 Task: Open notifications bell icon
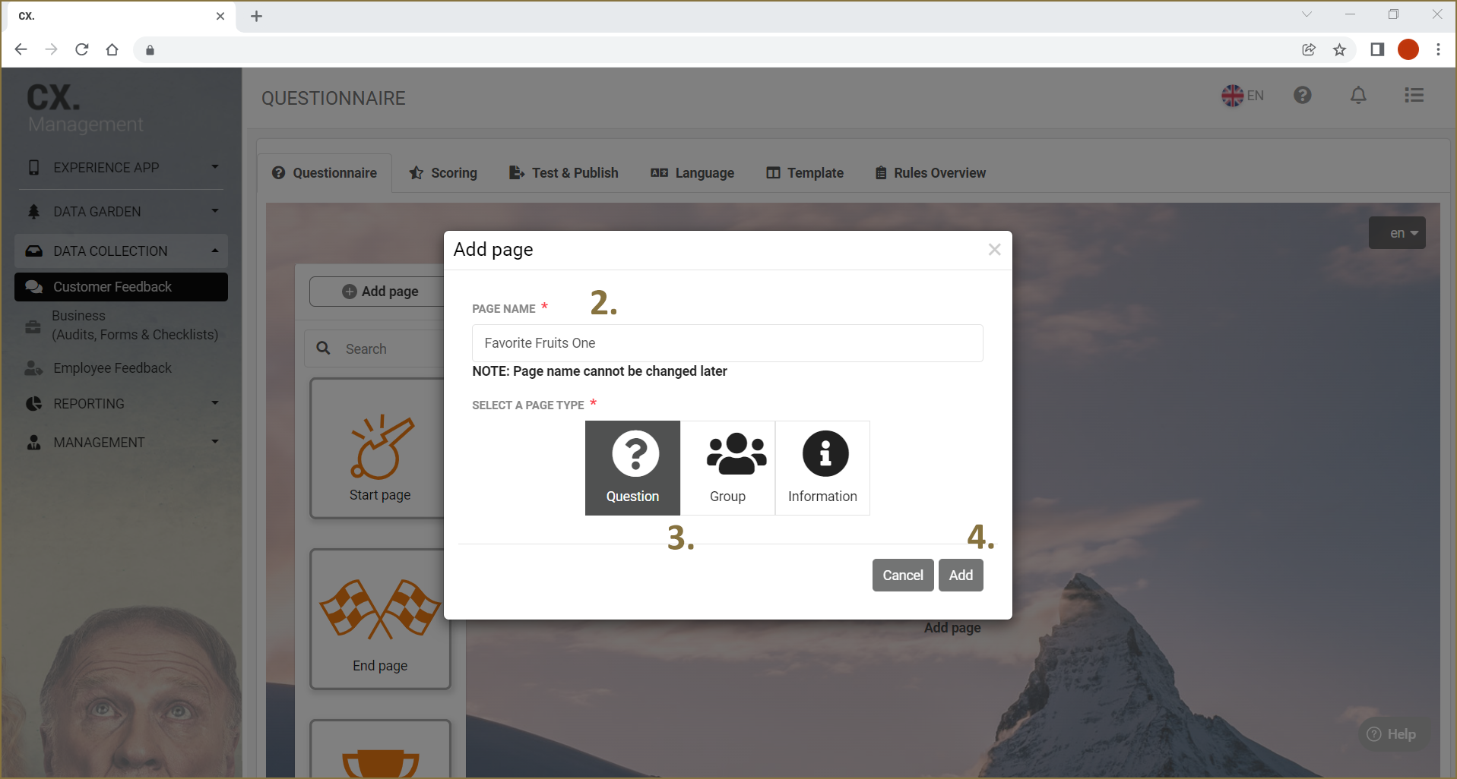(x=1358, y=95)
